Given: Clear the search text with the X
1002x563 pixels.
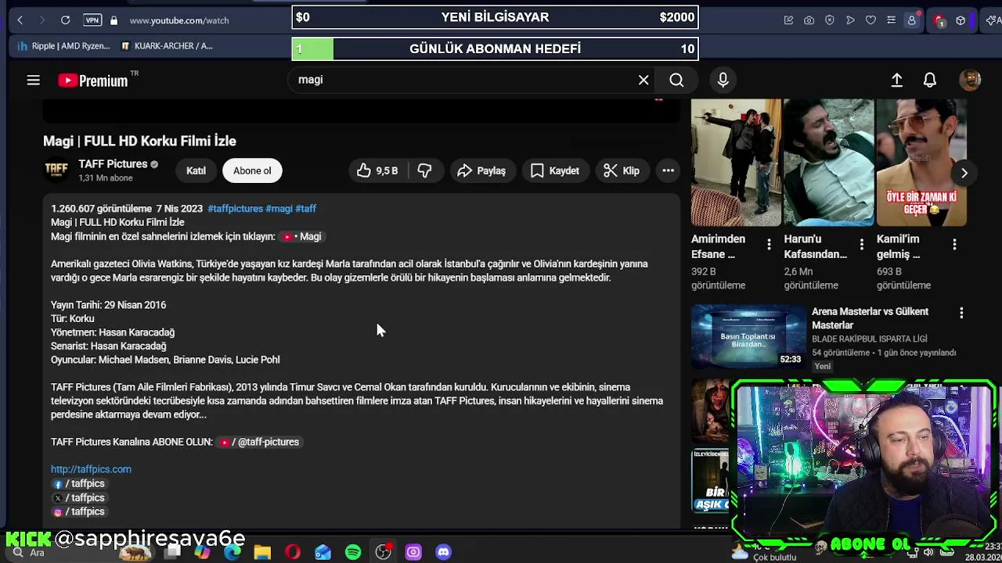Looking at the screenshot, I should [x=643, y=80].
